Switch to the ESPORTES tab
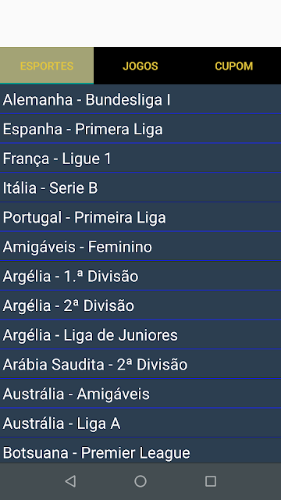 pos(47,66)
